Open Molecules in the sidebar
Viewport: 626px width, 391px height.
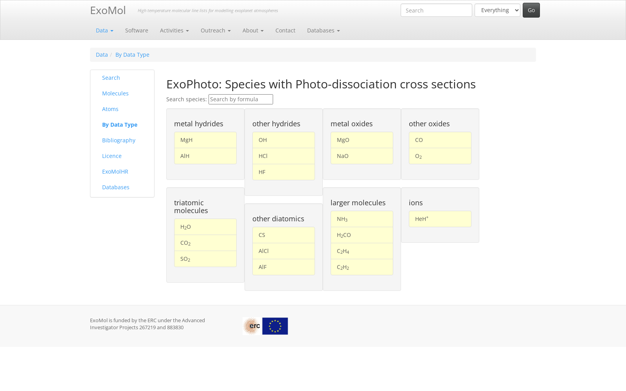115,93
